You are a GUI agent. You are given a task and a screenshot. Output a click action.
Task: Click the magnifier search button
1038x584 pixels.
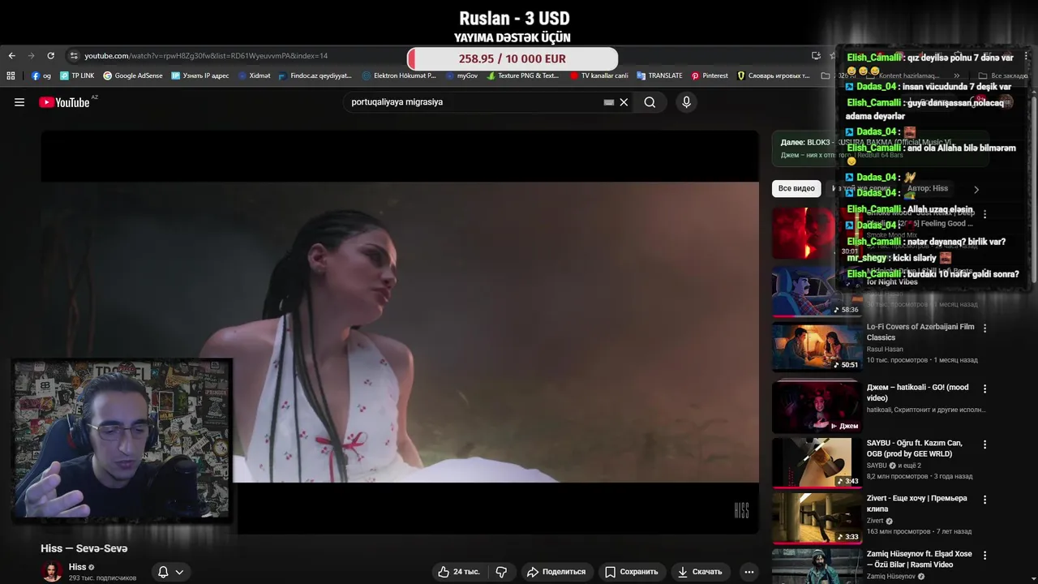click(x=650, y=102)
